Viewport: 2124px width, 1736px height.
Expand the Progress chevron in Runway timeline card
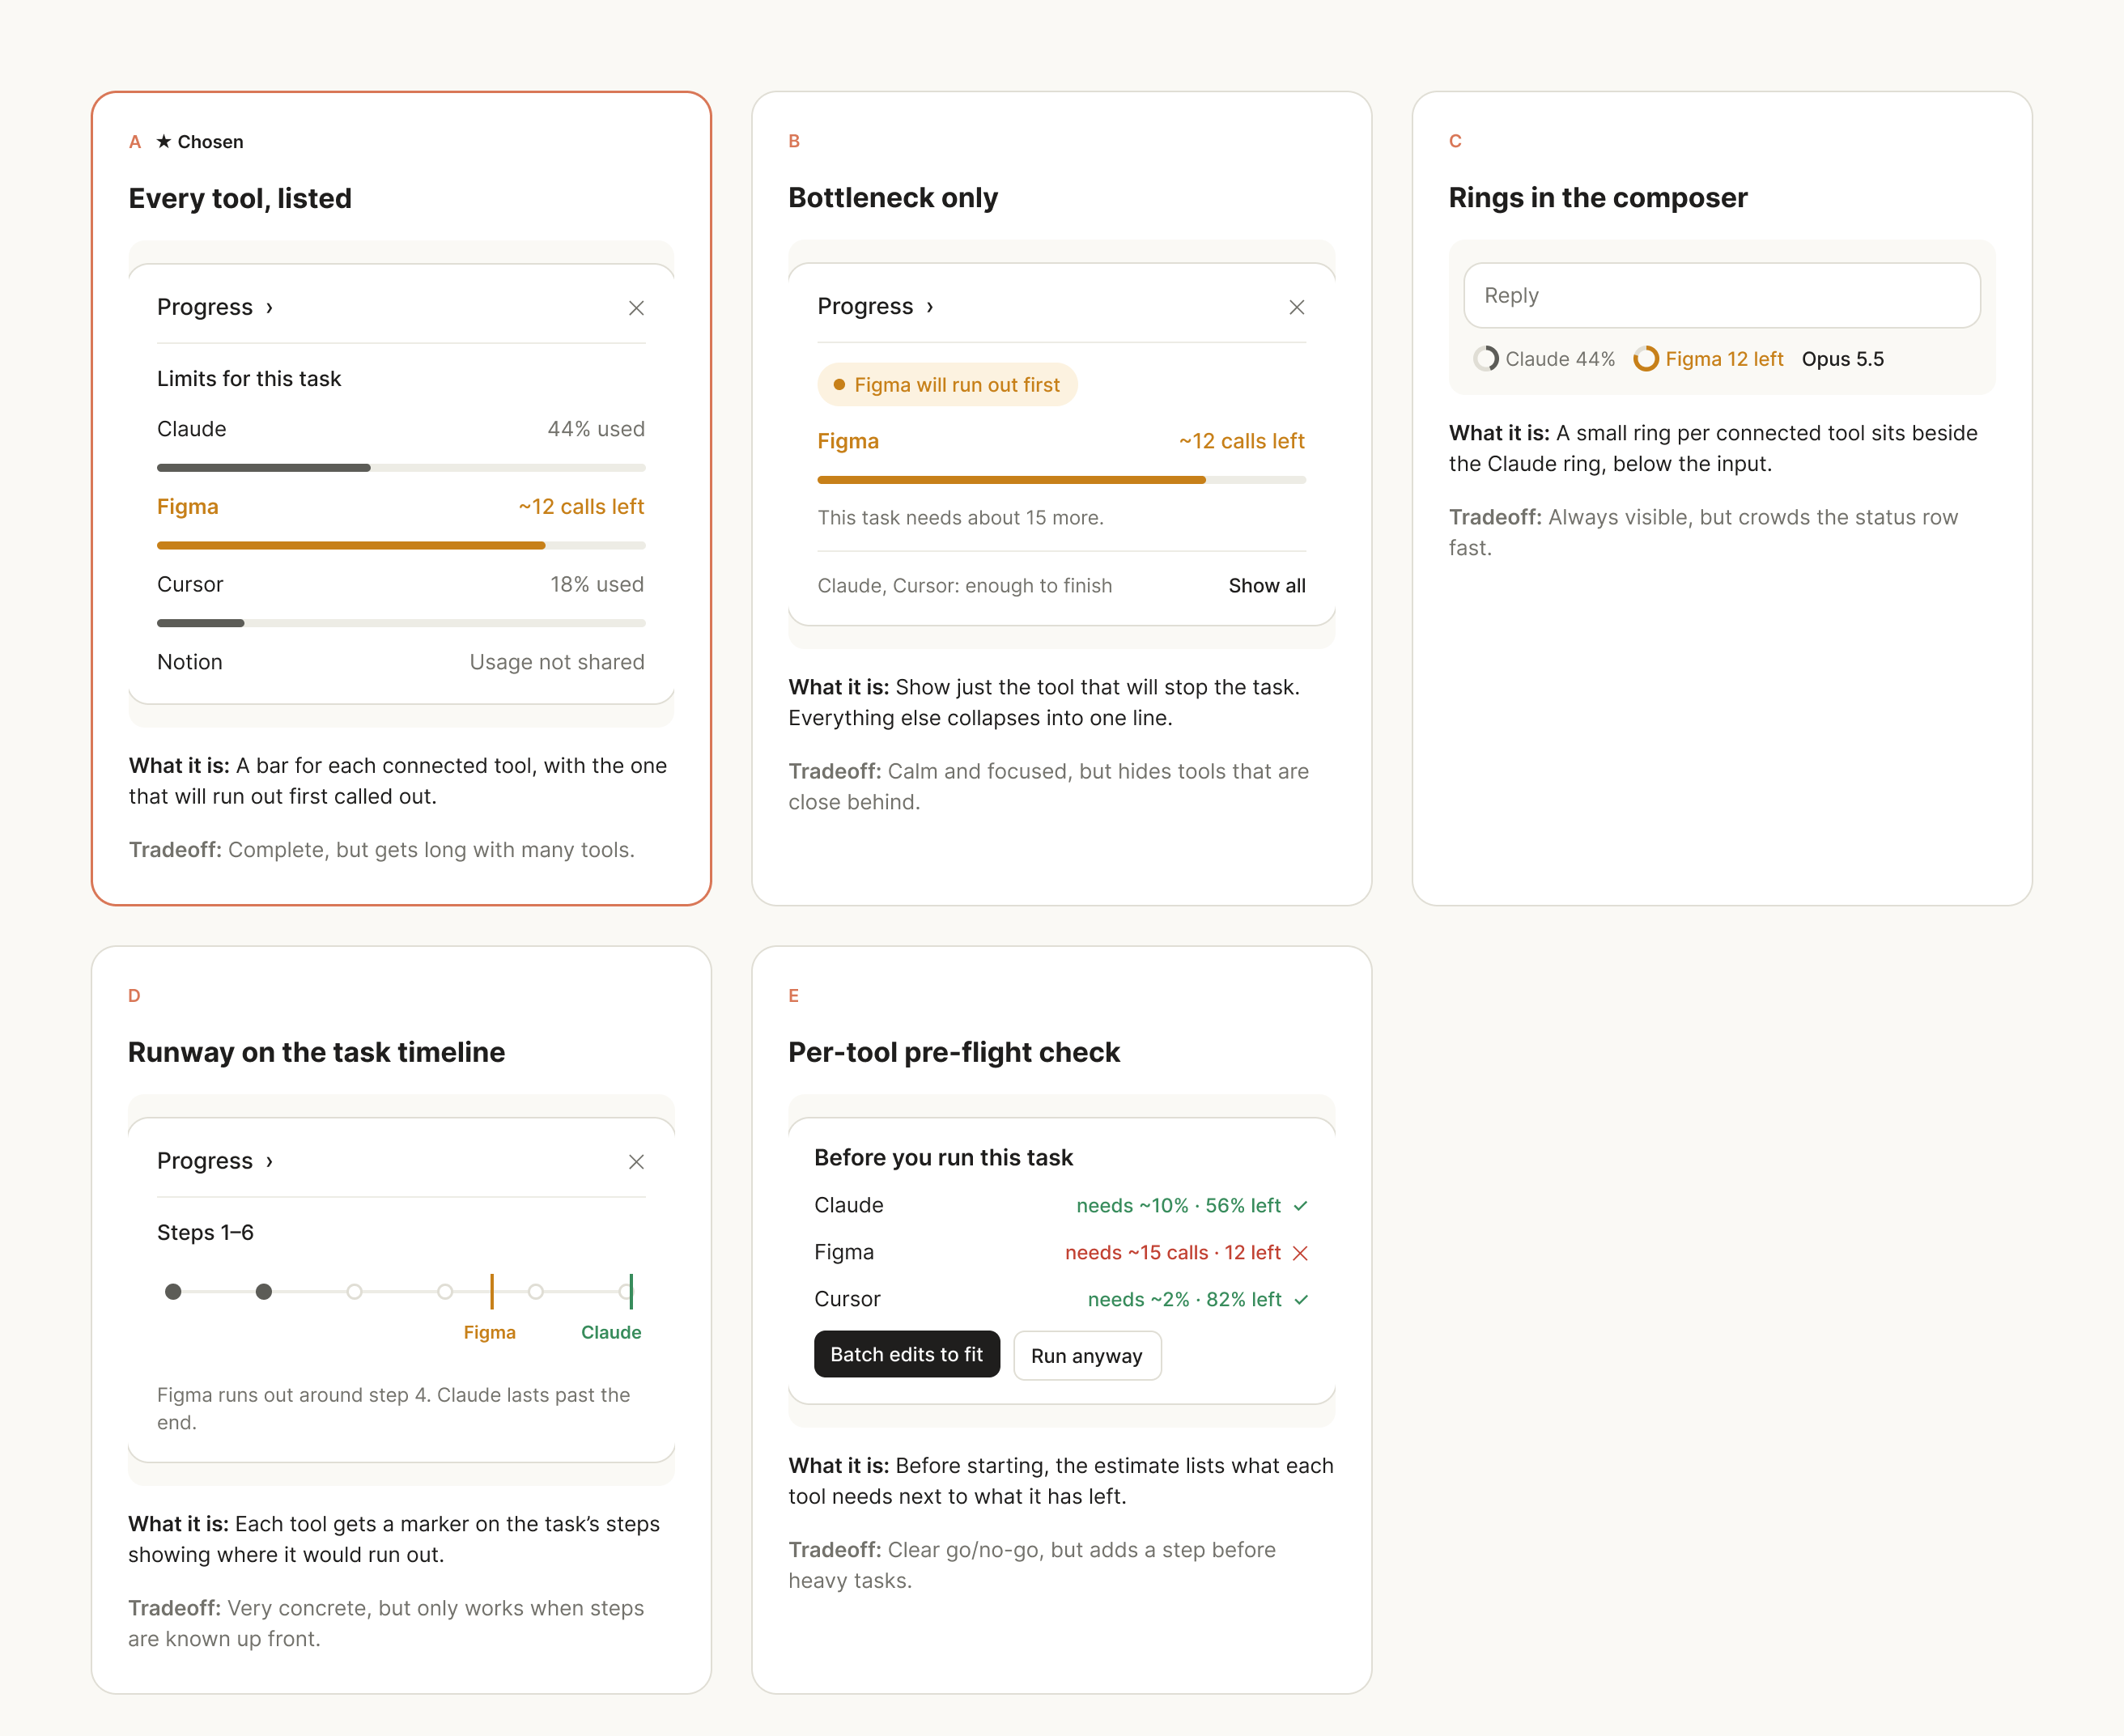(x=269, y=1161)
